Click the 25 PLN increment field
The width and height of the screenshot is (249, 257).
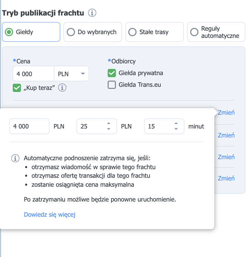pos(97,126)
